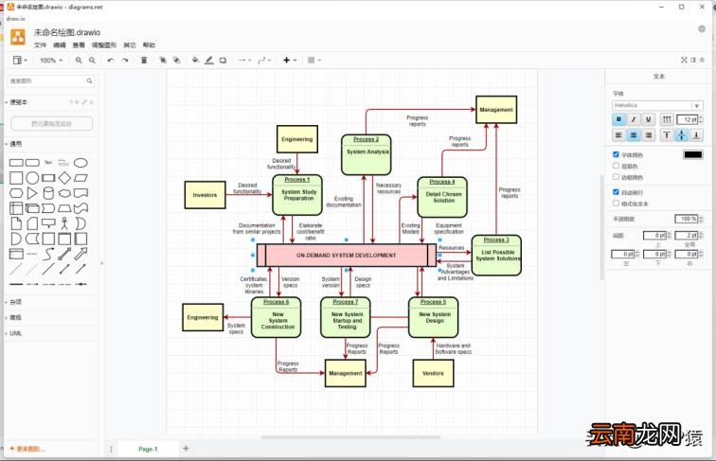
Task: Open the page options menu beside Page-1
Action: click(x=111, y=449)
